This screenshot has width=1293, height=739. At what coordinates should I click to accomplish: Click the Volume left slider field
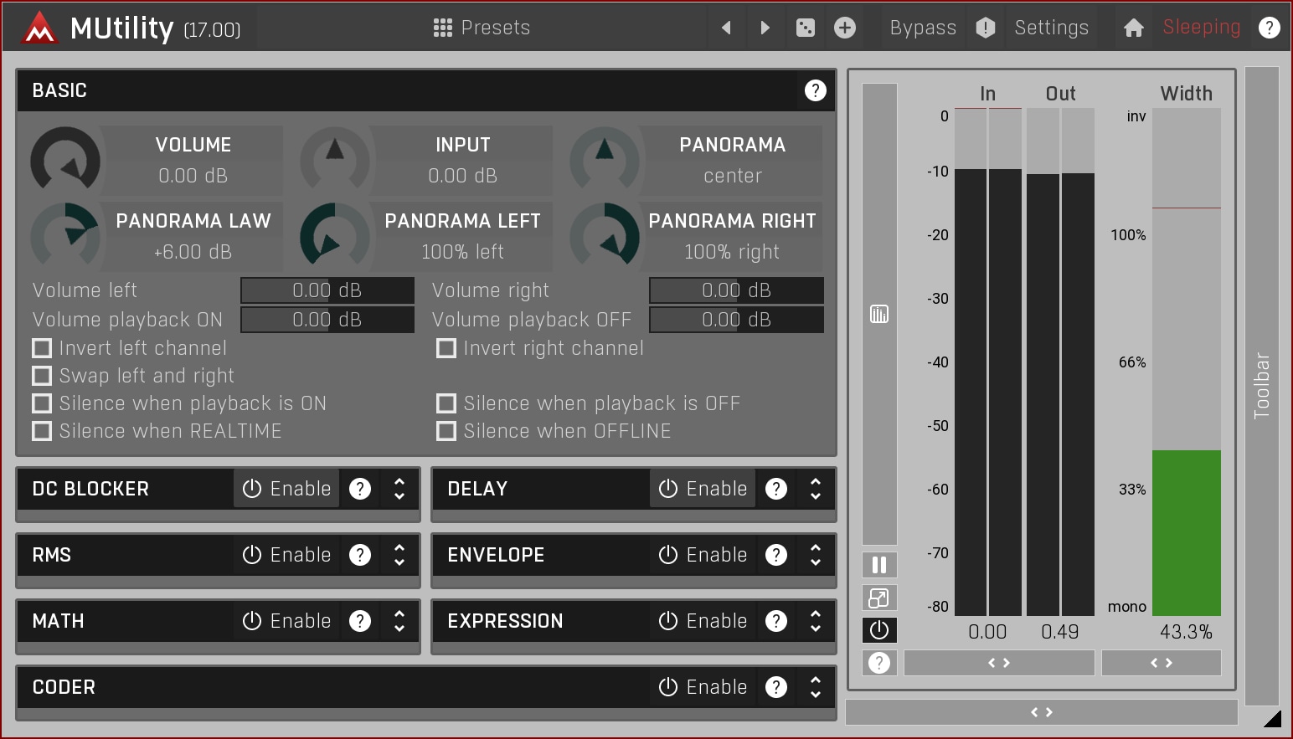point(327,290)
